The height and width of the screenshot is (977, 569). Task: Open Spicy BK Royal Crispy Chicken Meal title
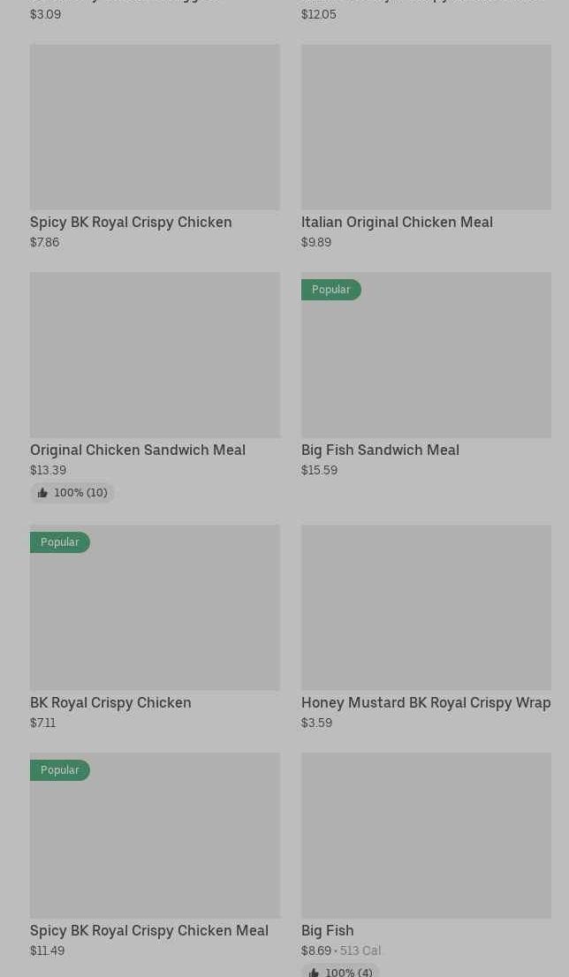149,930
